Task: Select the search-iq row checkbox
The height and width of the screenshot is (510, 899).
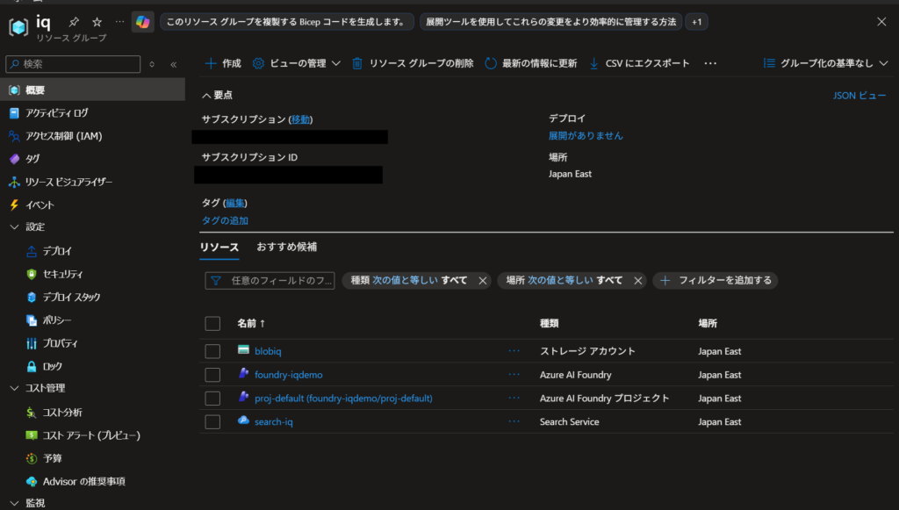Action: tap(212, 422)
